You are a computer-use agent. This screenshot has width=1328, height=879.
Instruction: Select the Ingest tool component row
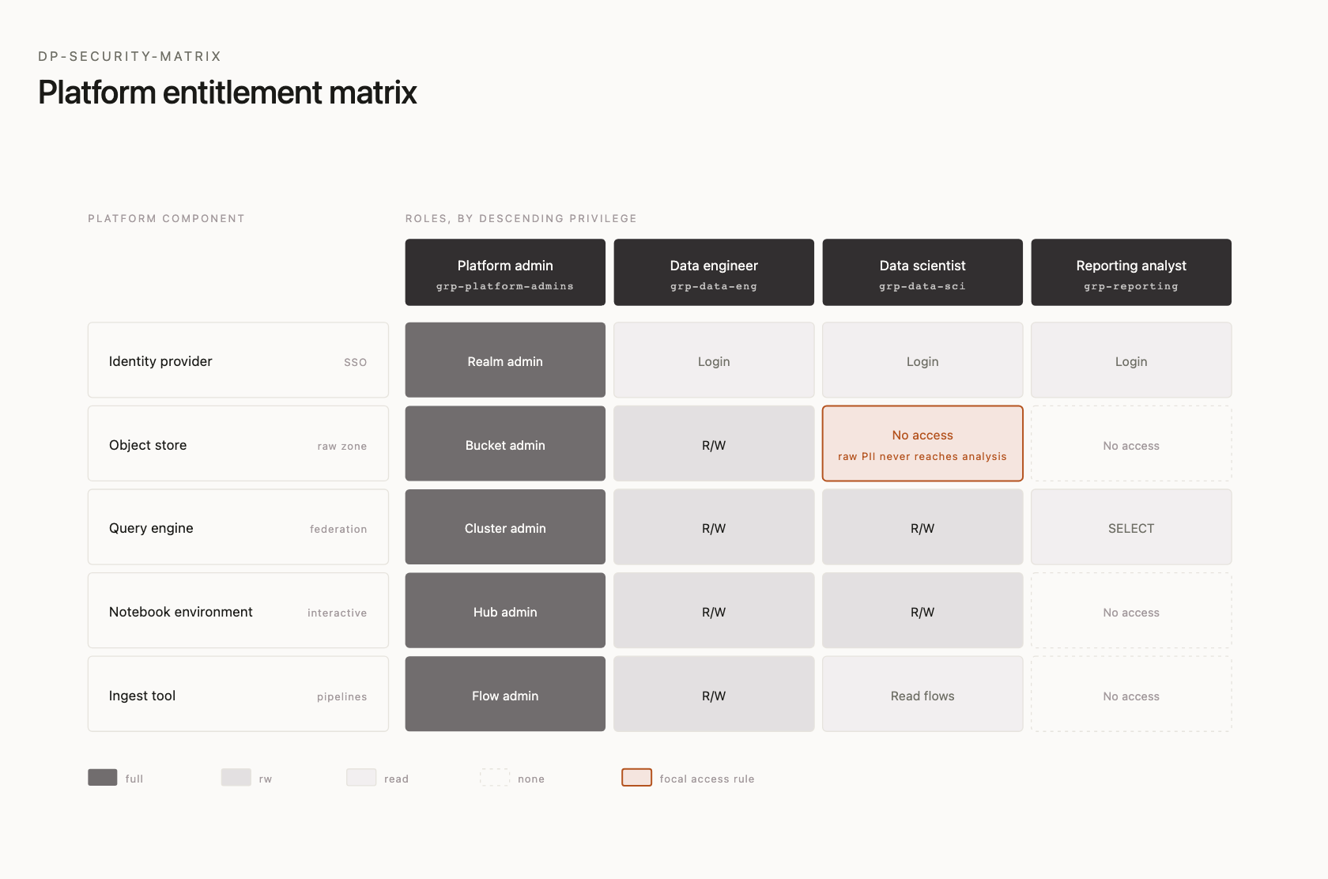(238, 694)
